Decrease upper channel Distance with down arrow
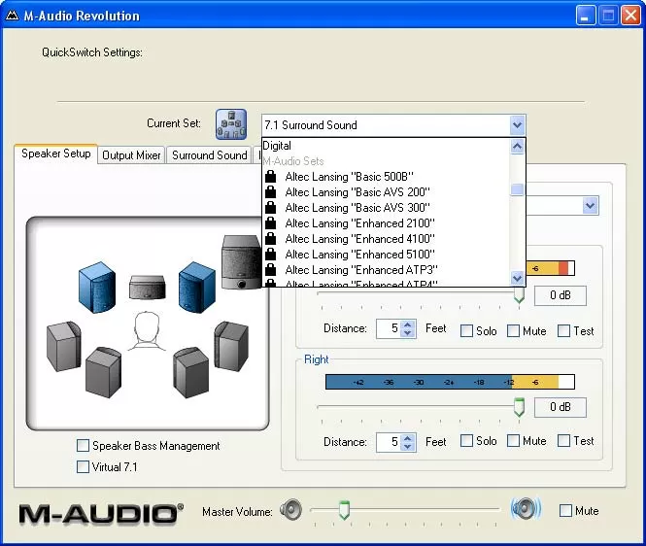Screen dimensions: 646x546 click(x=407, y=332)
